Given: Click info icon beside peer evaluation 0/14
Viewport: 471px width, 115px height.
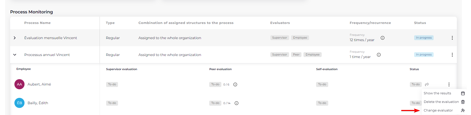Looking at the screenshot, I should [237, 103].
